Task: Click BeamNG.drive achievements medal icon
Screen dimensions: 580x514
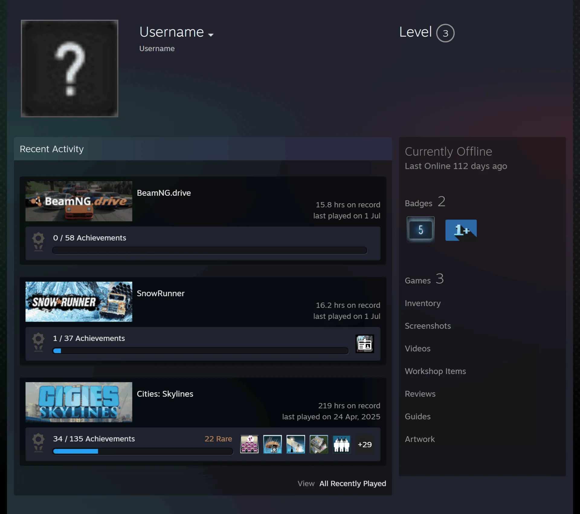Action: point(38,242)
